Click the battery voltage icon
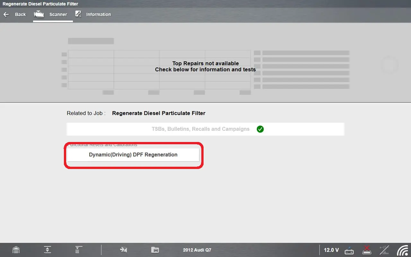Viewport: 411px width, 257px height. 349,250
